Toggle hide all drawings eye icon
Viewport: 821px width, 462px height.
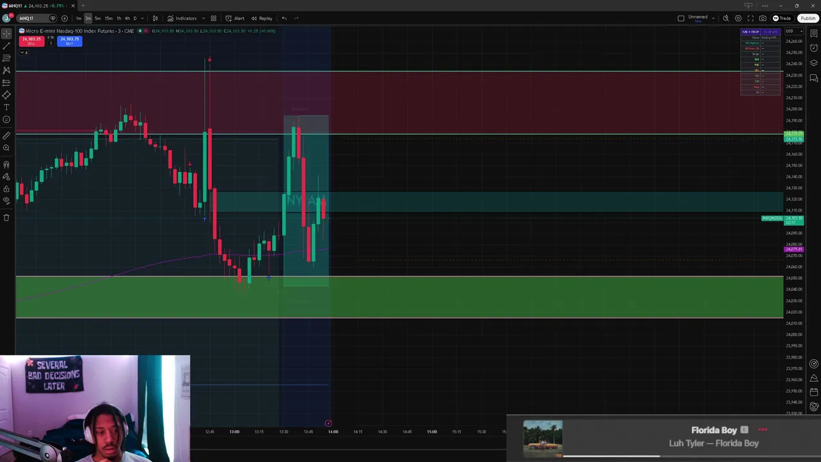pyautogui.click(x=6, y=201)
